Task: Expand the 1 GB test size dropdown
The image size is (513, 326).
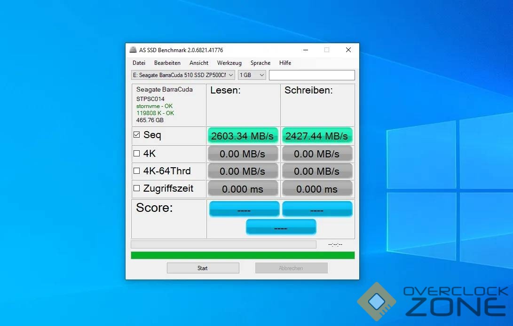Action: click(252, 75)
